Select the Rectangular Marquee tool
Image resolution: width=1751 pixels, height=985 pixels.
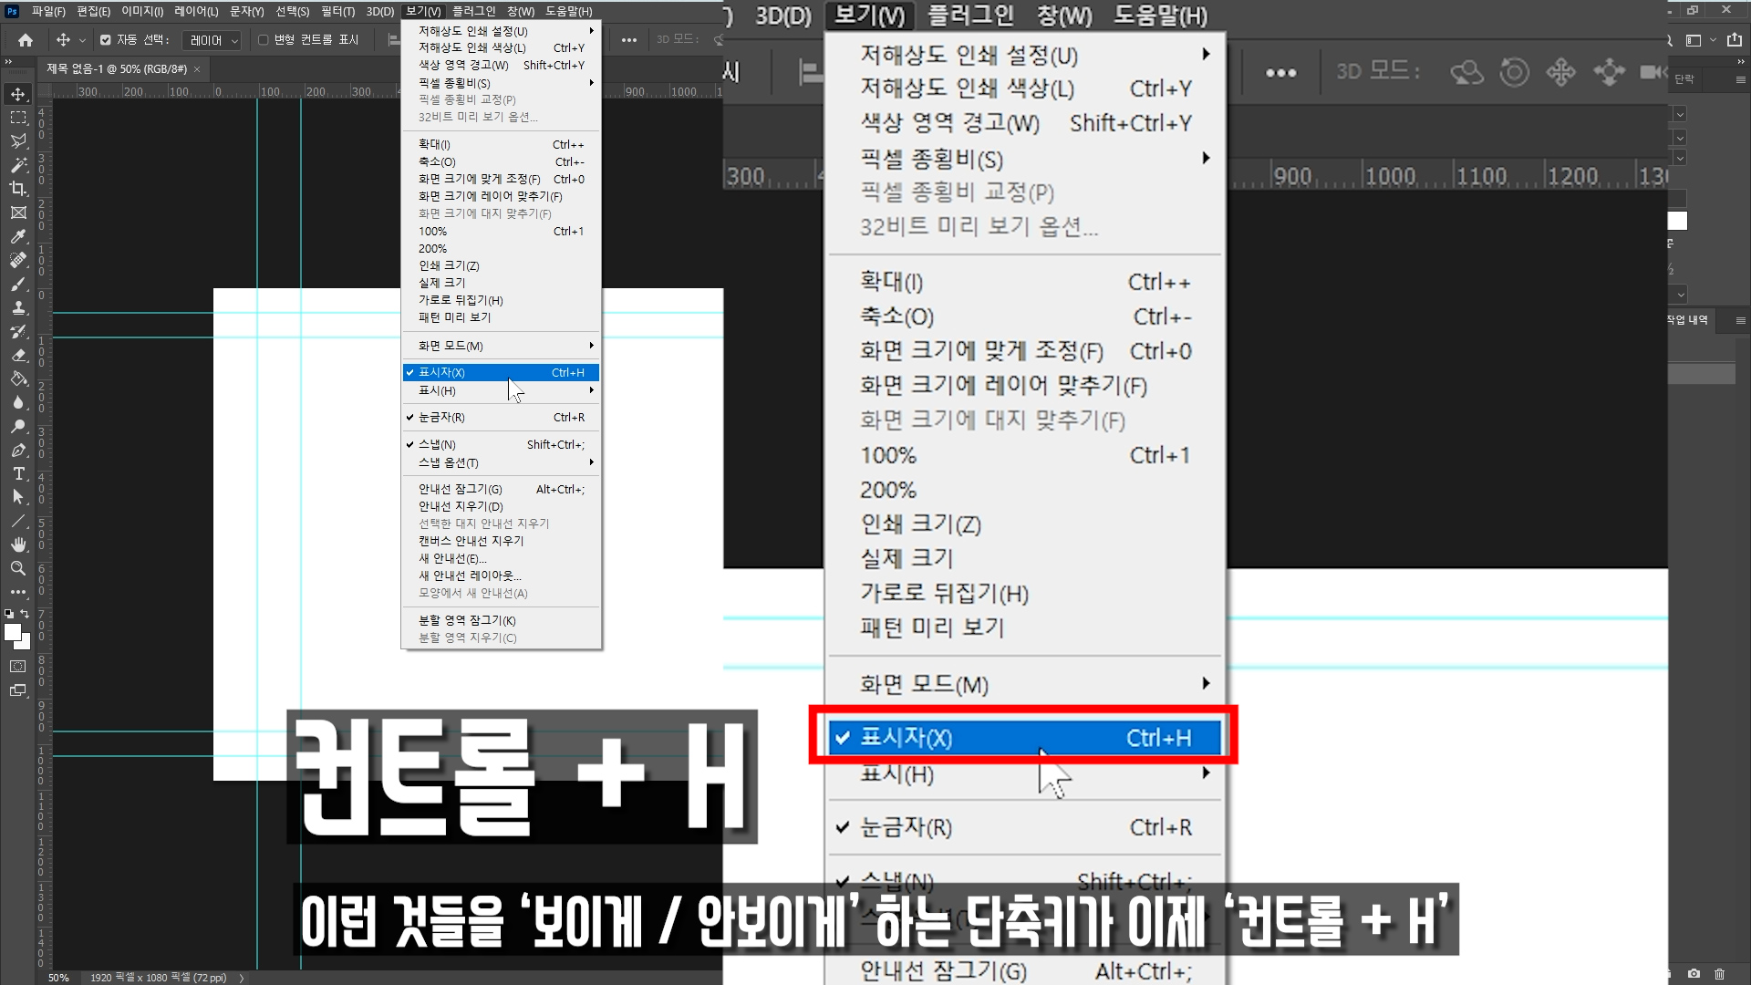click(18, 118)
